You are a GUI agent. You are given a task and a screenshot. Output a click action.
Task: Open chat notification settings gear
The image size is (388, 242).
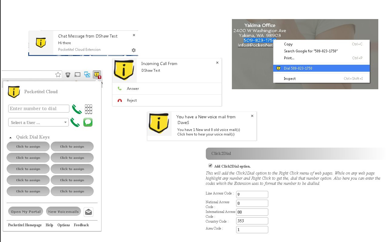[134, 50]
